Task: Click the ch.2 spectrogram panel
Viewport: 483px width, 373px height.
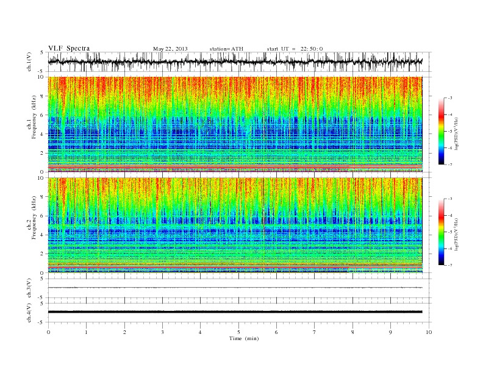Action: point(235,225)
